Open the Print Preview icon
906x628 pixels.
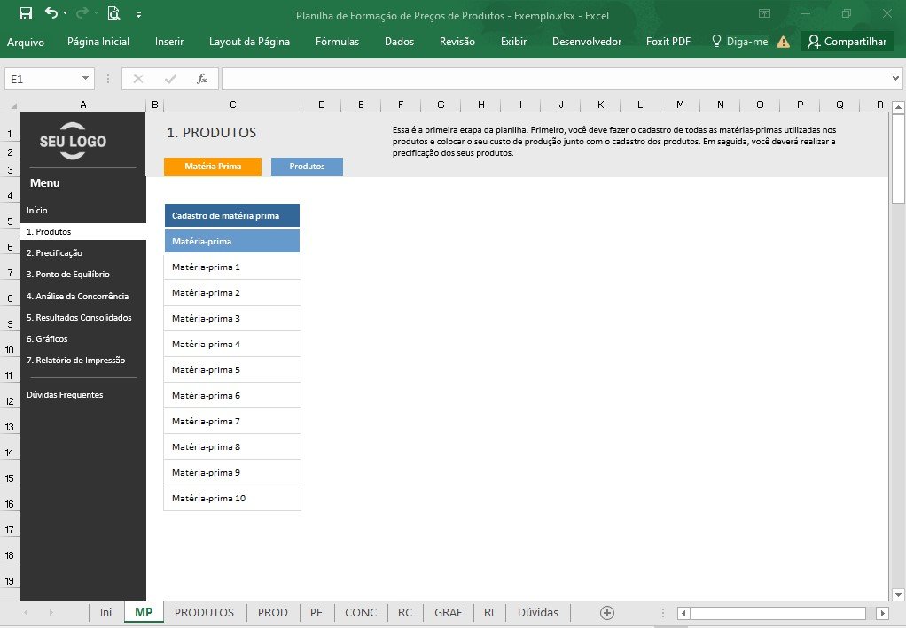pos(113,13)
